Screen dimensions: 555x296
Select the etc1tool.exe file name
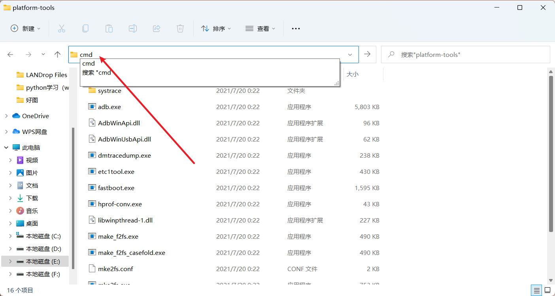(116, 172)
